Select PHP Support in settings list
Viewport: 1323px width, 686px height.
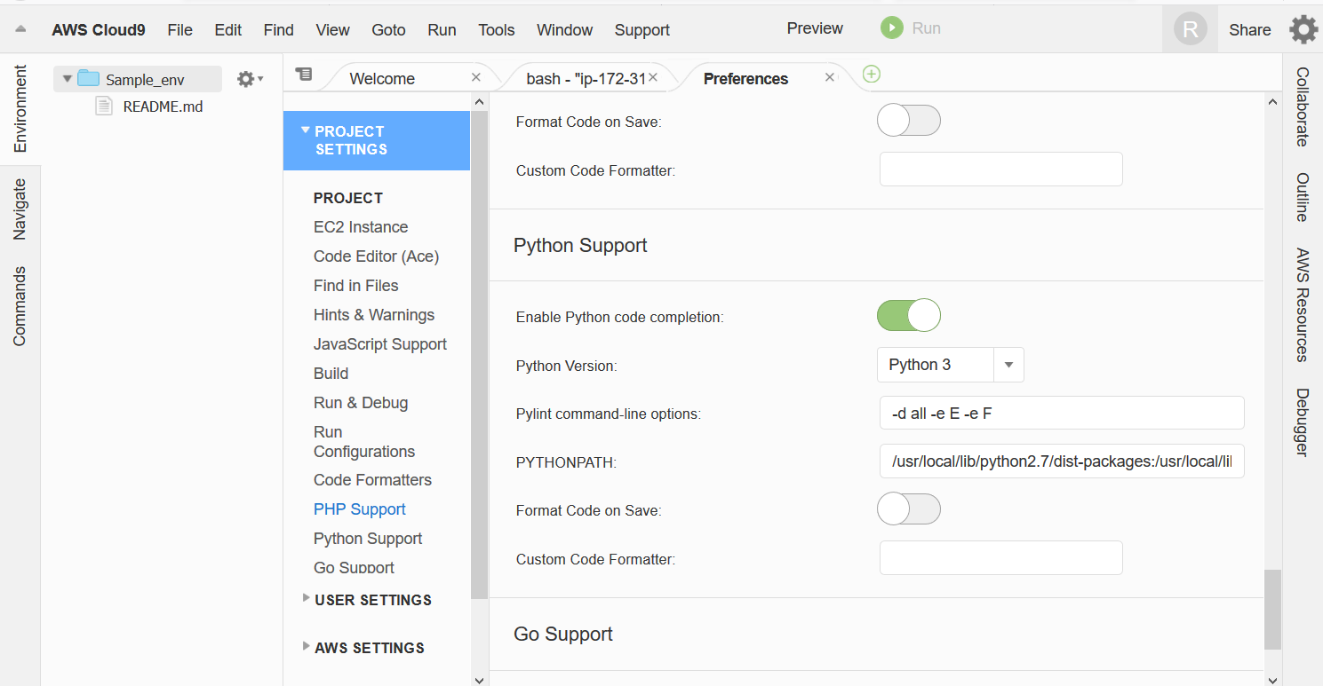pyautogui.click(x=359, y=509)
